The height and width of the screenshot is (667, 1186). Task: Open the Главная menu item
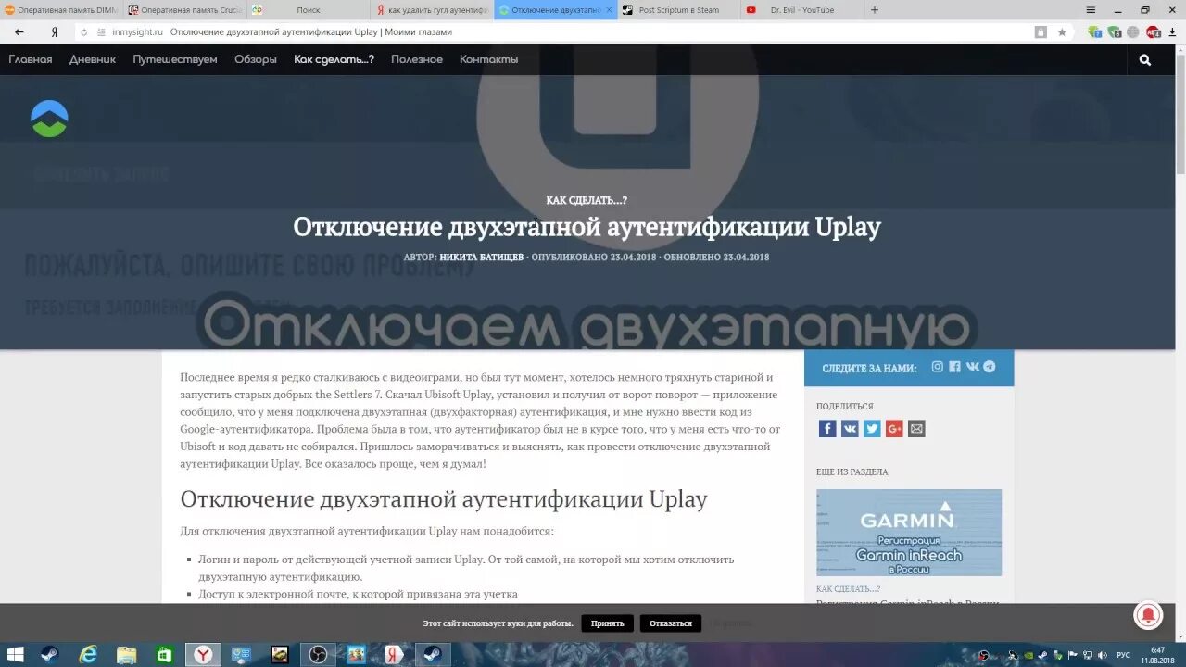pos(31,59)
